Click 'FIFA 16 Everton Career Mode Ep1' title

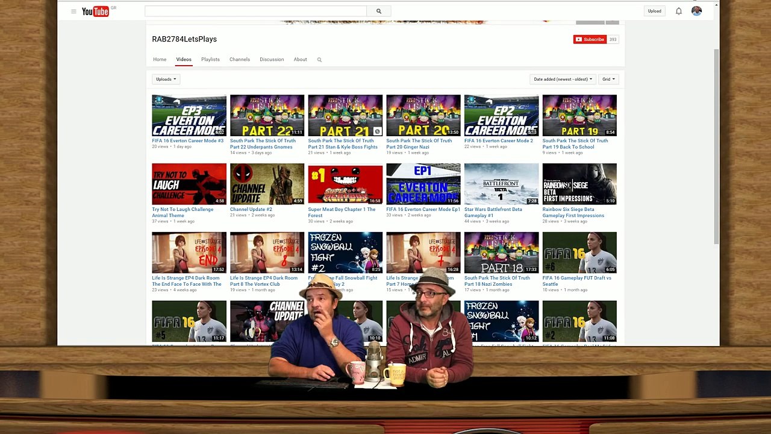(x=423, y=210)
